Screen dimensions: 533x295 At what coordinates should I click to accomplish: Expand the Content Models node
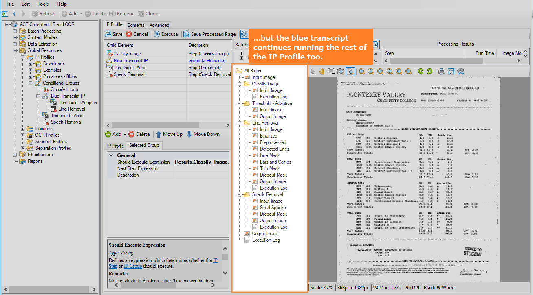coord(15,37)
